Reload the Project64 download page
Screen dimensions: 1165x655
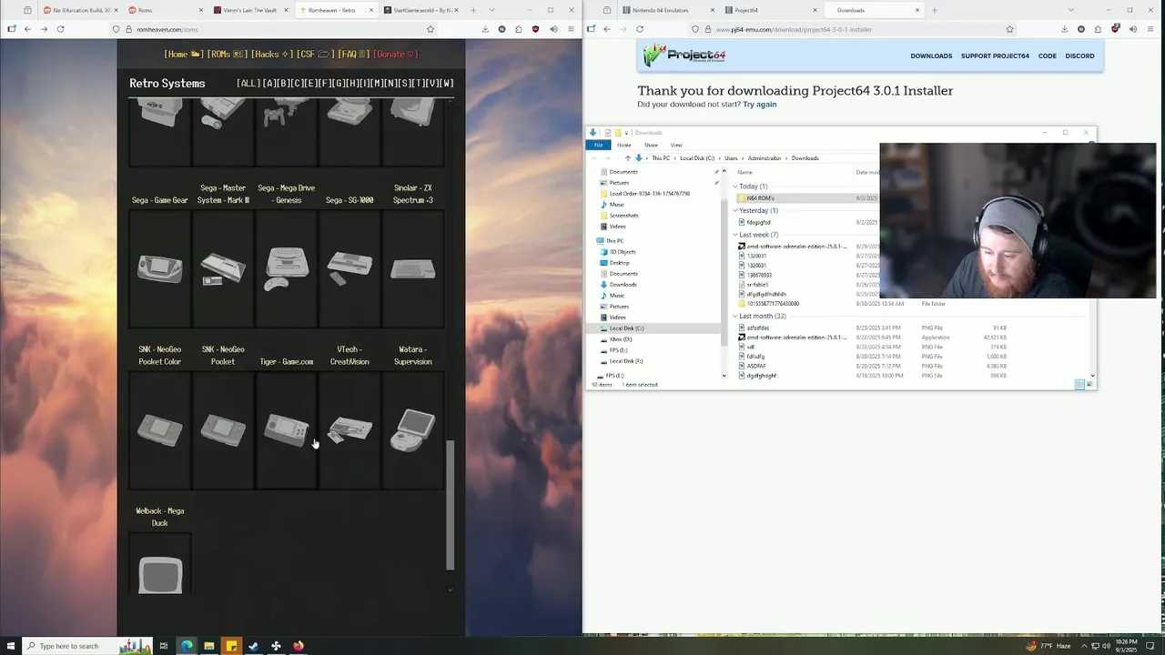click(640, 29)
